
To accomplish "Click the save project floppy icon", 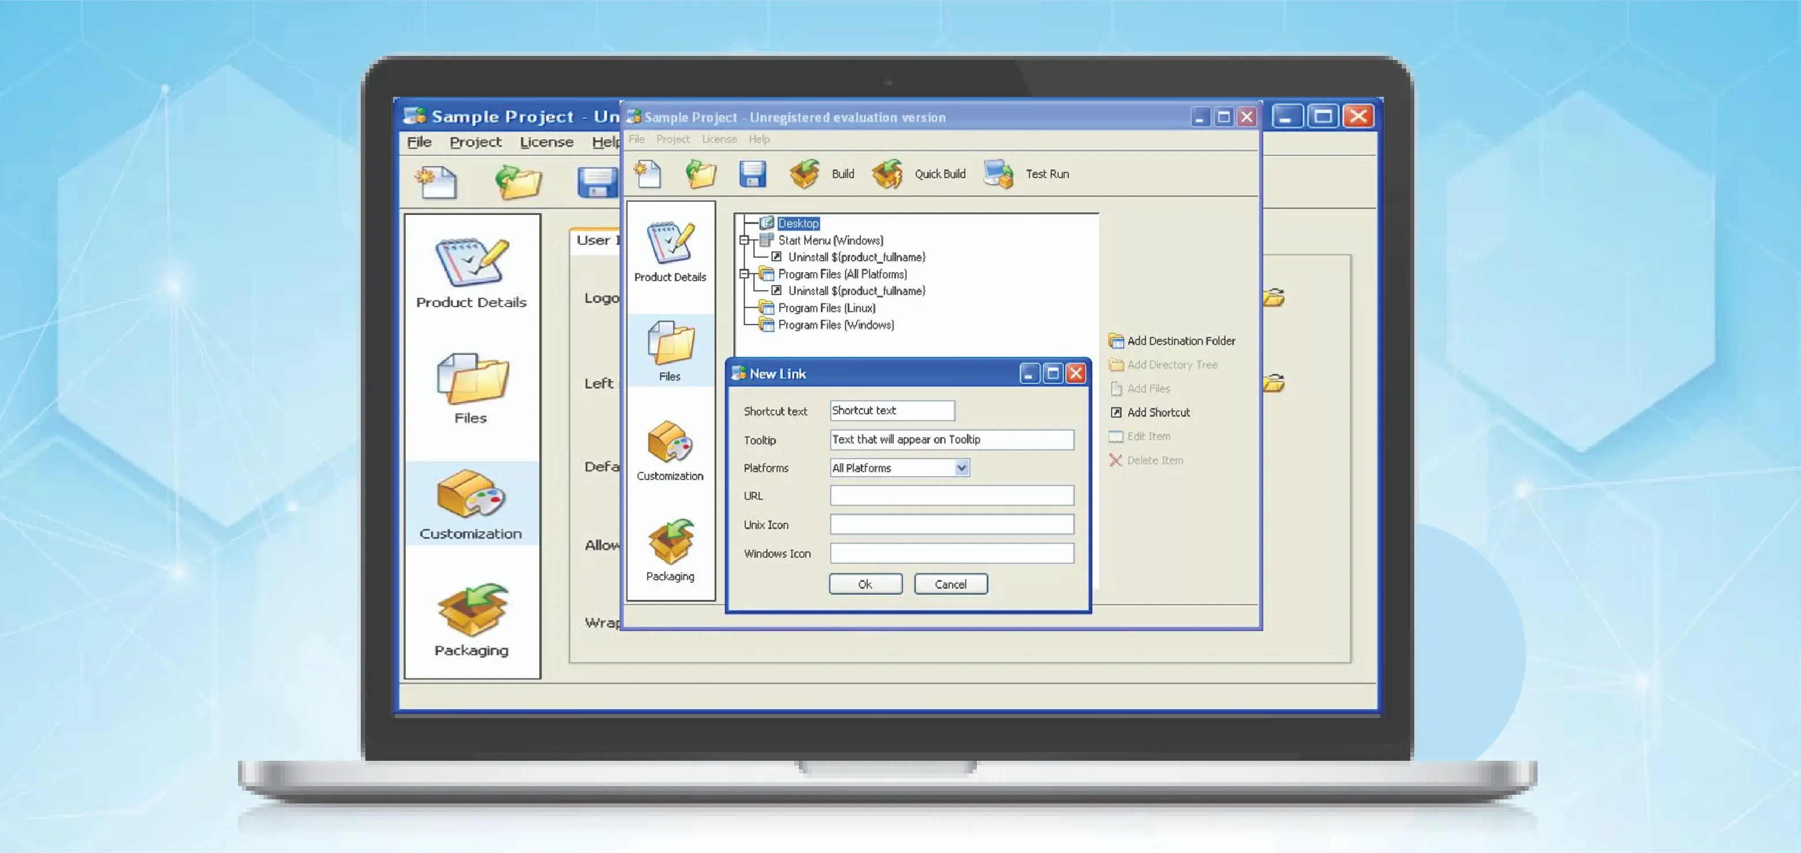I will [752, 174].
